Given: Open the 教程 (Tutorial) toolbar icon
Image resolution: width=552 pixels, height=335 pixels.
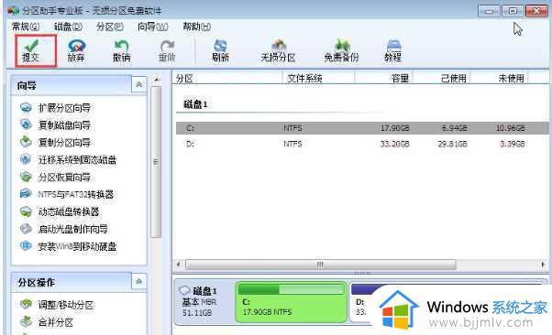Looking at the screenshot, I should (x=392, y=51).
